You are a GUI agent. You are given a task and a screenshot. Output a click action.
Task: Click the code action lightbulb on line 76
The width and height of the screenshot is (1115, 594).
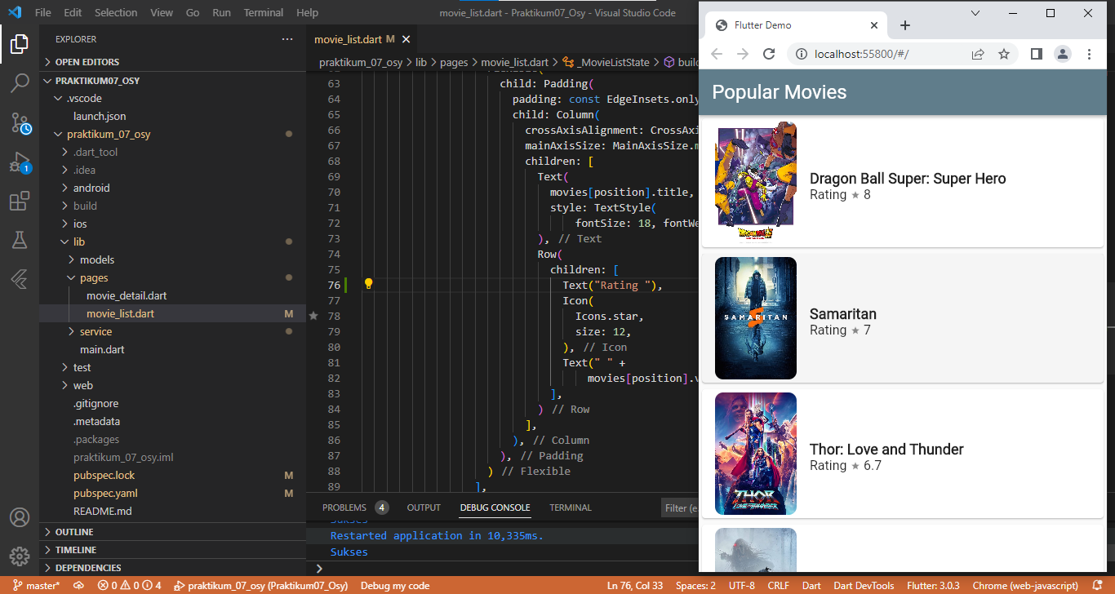368,284
